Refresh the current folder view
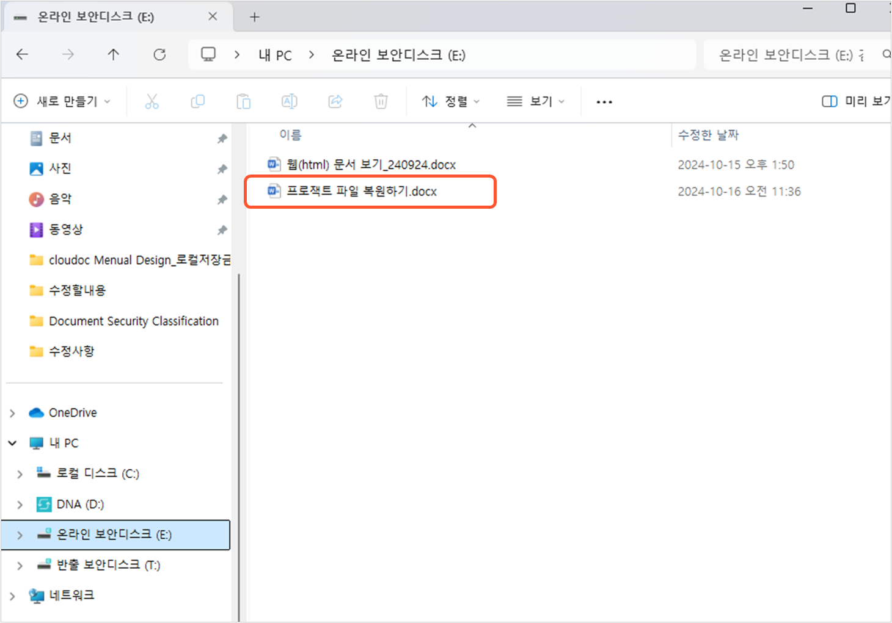This screenshot has width=892, height=623. (159, 55)
